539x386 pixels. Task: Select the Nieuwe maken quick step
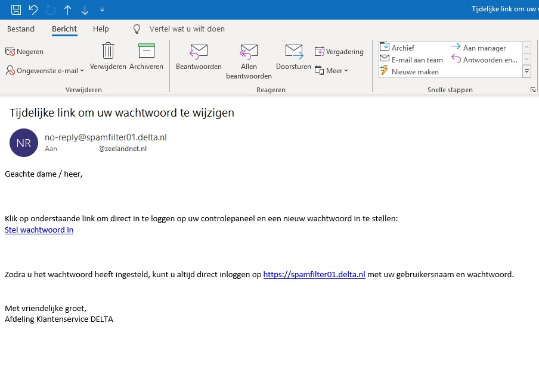[x=409, y=71]
